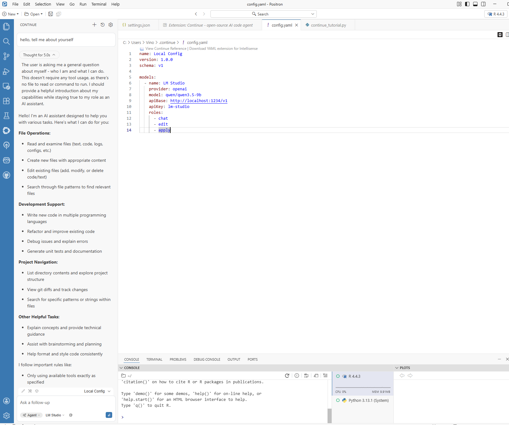This screenshot has height=425, width=509.
Task: Click the 'Ask a follow-up' input field
Action: (62, 402)
